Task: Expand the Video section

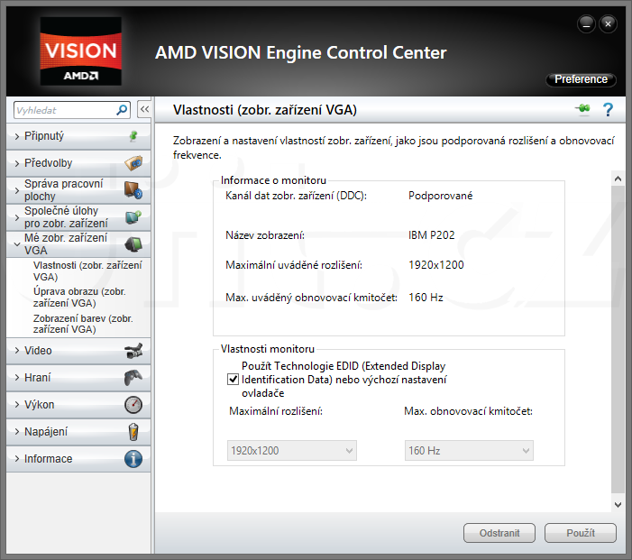Action: [x=78, y=351]
